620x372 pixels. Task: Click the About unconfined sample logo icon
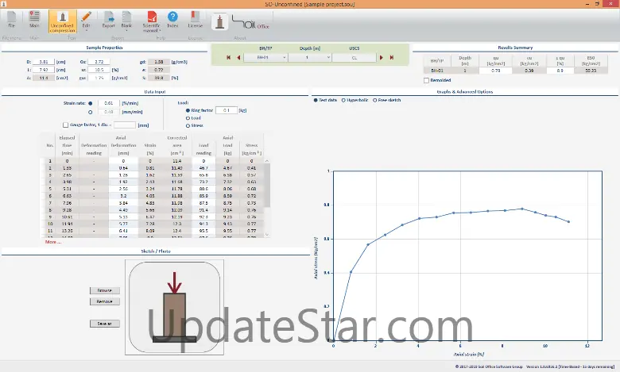click(220, 21)
